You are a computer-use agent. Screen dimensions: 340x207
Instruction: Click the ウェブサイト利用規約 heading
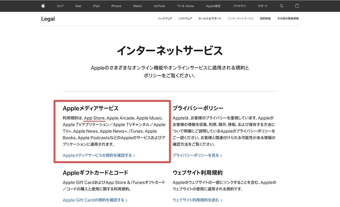pos(197,173)
